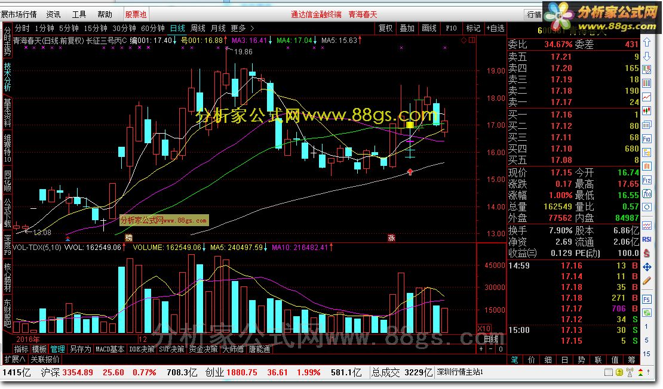The height and width of the screenshot is (389, 663).
Task: Click the F5 icon in right toolbar
Action: tap(646, 299)
